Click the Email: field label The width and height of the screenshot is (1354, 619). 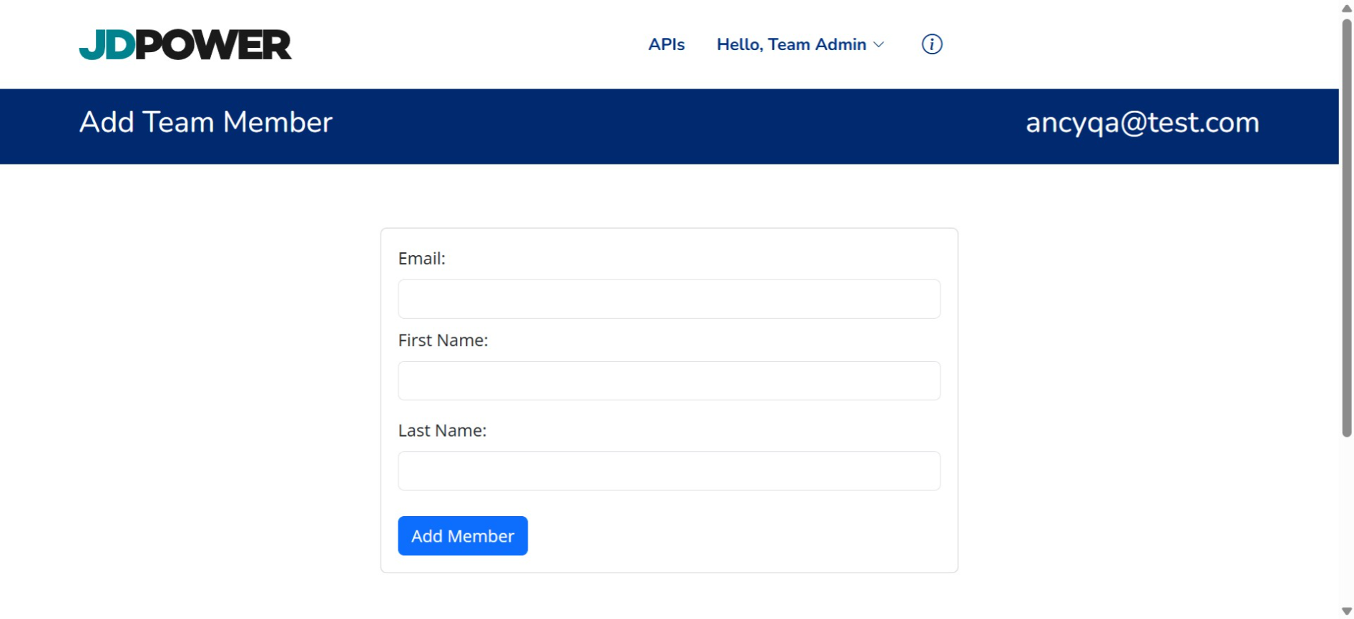pyautogui.click(x=421, y=259)
